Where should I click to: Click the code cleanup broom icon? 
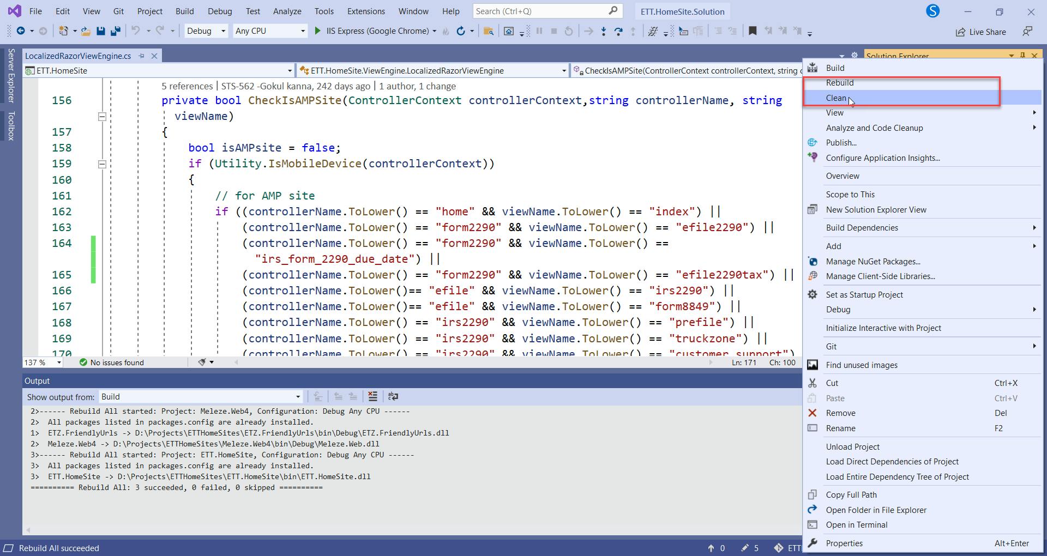point(202,362)
